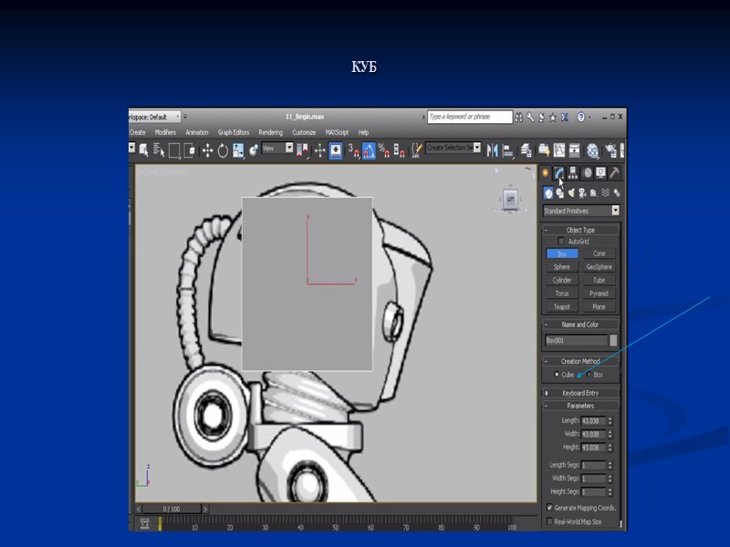The height and width of the screenshot is (547, 730).
Task: Click the binoculars search icon
Action: (x=518, y=118)
